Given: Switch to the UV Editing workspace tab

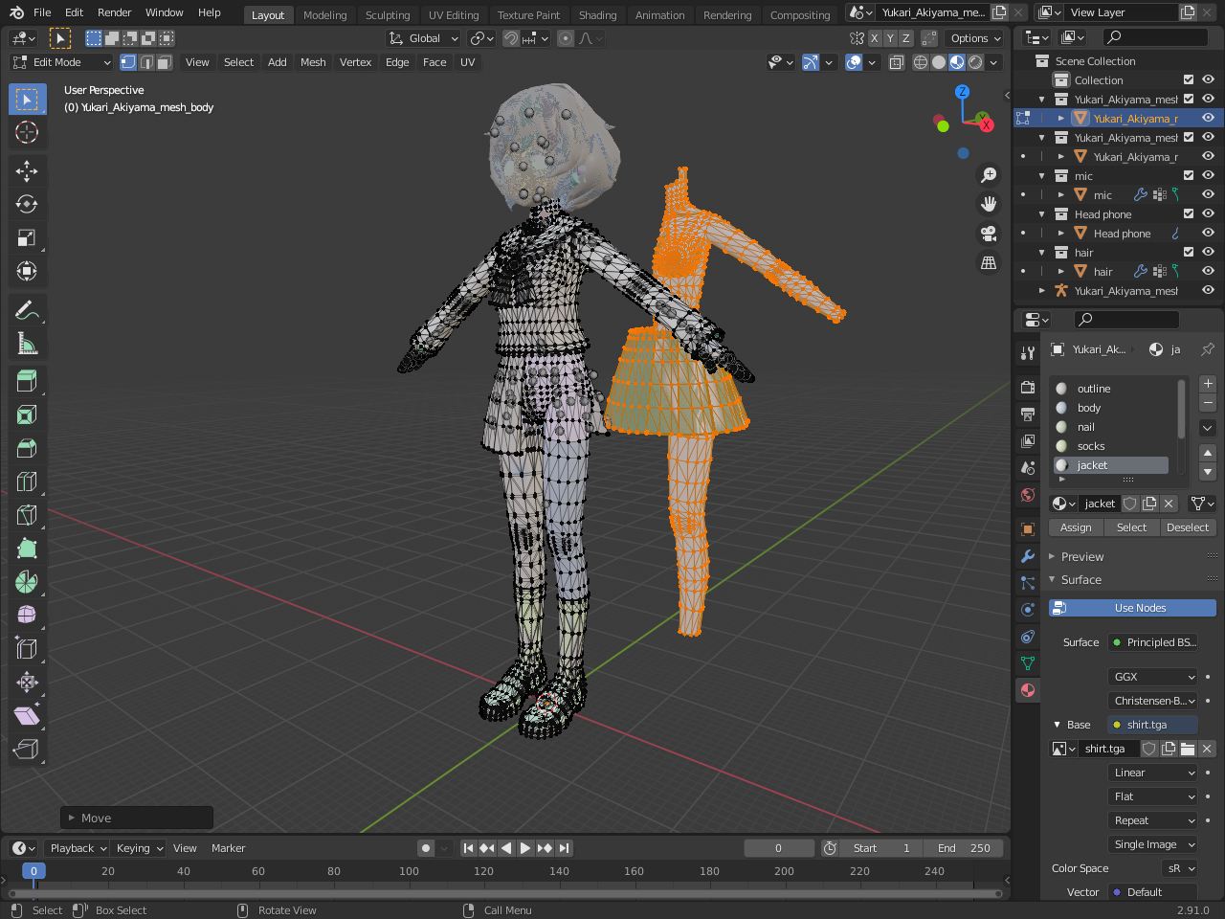Looking at the screenshot, I should point(454,14).
